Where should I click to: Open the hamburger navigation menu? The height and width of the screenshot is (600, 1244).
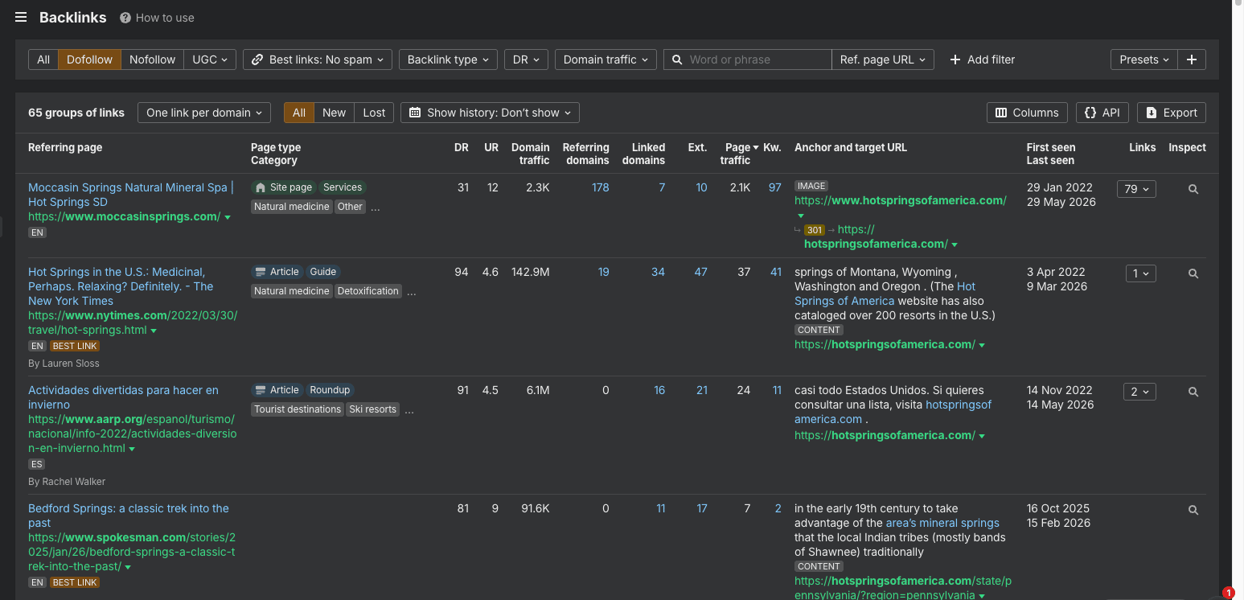tap(21, 18)
